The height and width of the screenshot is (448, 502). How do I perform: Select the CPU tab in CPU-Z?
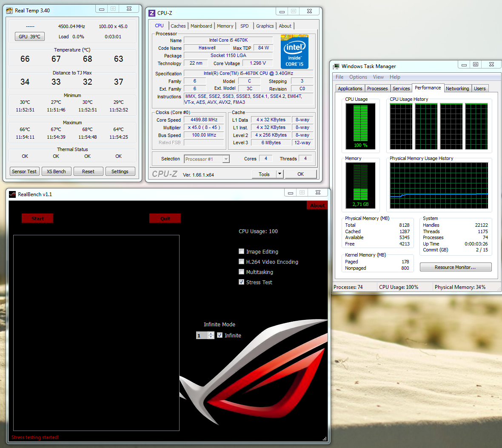click(x=159, y=26)
